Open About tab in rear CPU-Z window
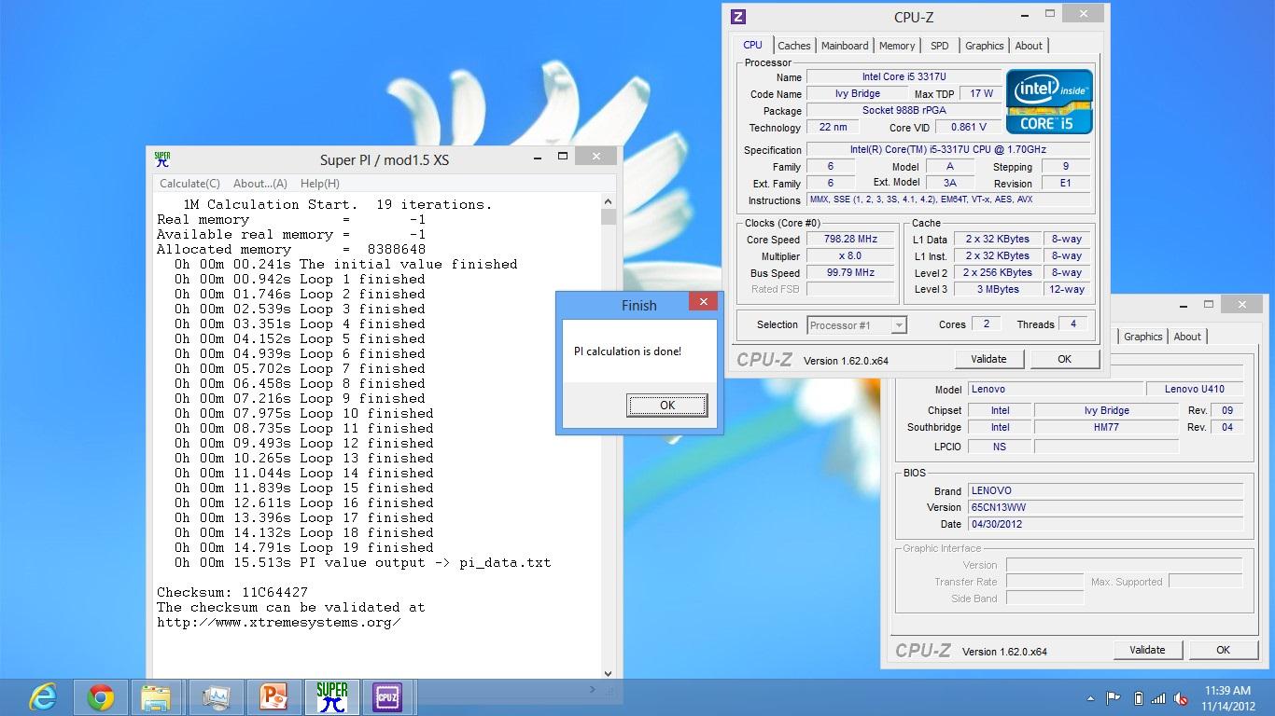The width and height of the screenshot is (1275, 716). tap(1187, 337)
